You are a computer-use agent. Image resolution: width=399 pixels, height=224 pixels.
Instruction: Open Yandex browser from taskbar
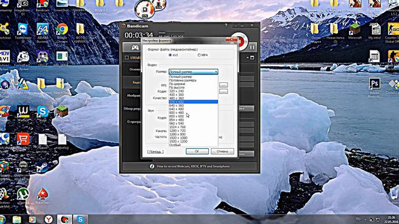(49, 219)
